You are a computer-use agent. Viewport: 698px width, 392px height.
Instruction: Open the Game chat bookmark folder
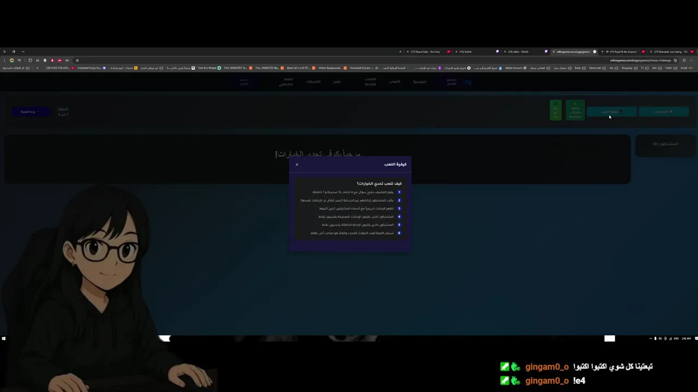tap(597, 68)
